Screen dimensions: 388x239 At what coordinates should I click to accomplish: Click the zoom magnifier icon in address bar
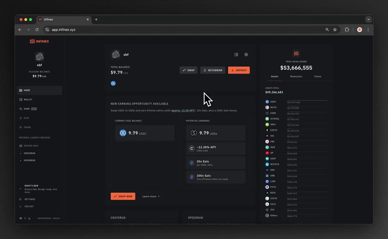point(327,30)
